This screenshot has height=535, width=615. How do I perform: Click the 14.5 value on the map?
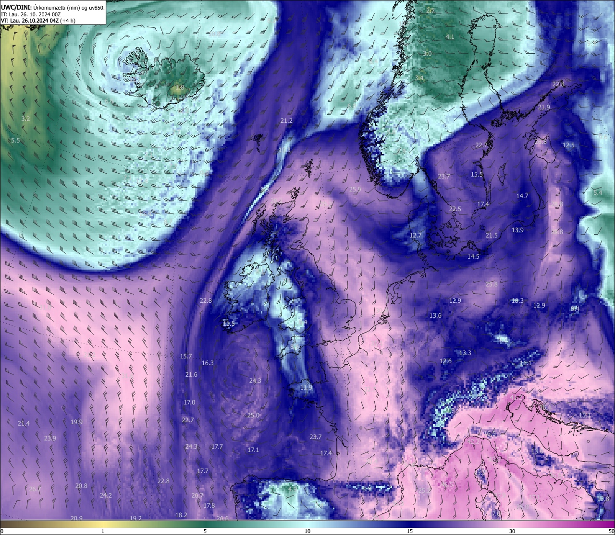[x=473, y=256]
